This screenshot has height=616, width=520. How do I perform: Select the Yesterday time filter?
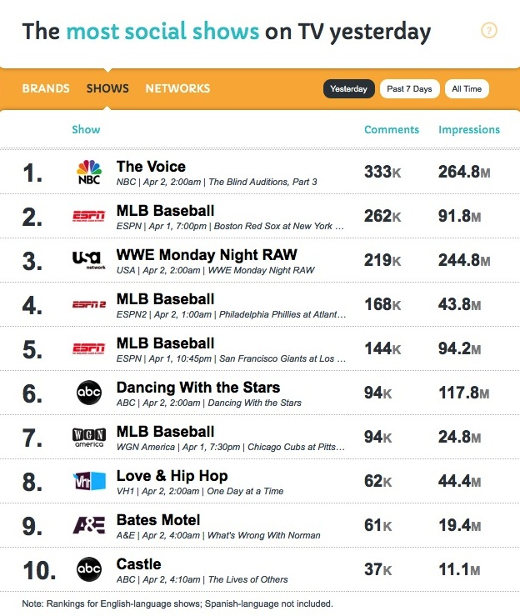coord(348,89)
